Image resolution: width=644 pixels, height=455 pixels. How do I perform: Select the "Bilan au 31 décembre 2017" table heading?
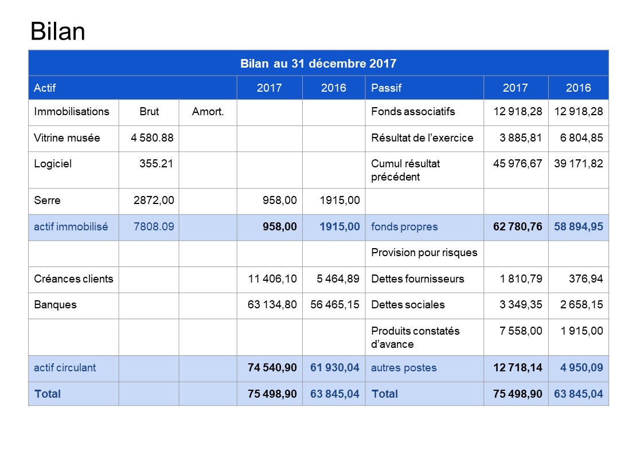tap(318, 64)
